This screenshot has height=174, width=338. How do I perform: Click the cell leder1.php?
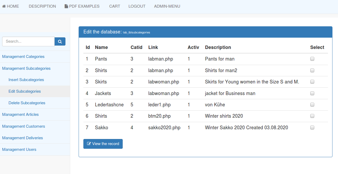pyautogui.click(x=159, y=105)
